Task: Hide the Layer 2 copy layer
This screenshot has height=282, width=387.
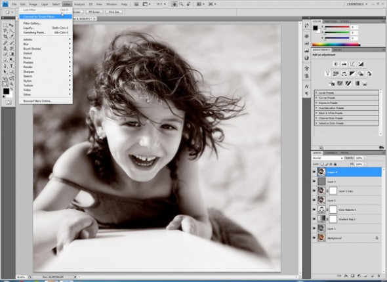Action: tap(314, 191)
